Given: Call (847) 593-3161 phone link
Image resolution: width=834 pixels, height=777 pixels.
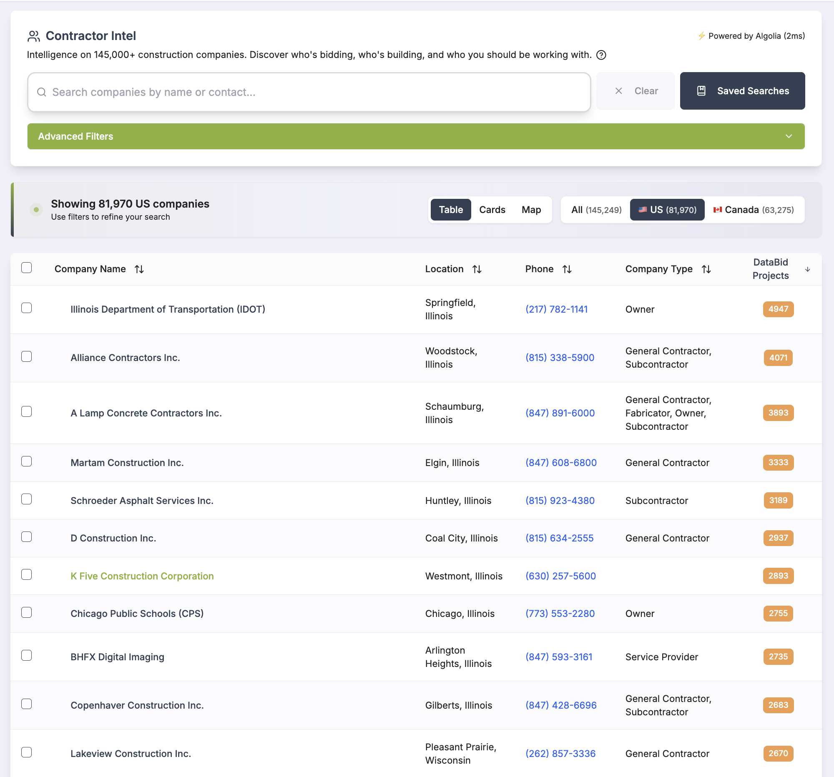Looking at the screenshot, I should [x=559, y=657].
